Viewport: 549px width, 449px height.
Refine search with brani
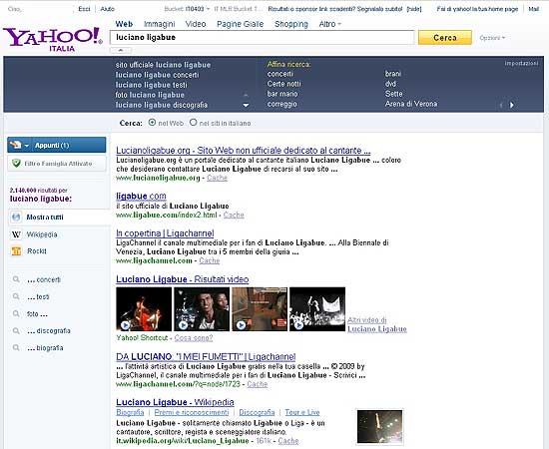click(393, 74)
